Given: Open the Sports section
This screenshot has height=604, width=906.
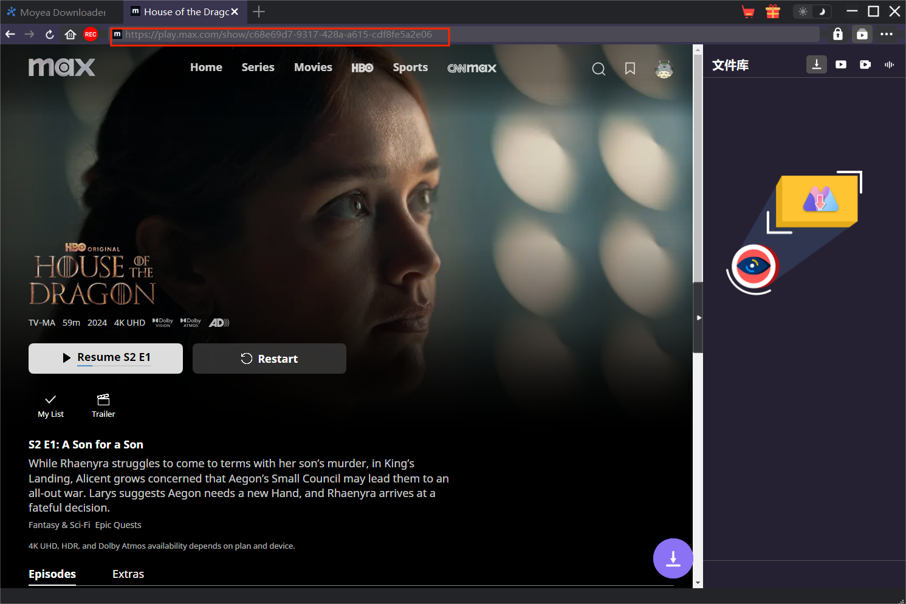Looking at the screenshot, I should pos(410,67).
